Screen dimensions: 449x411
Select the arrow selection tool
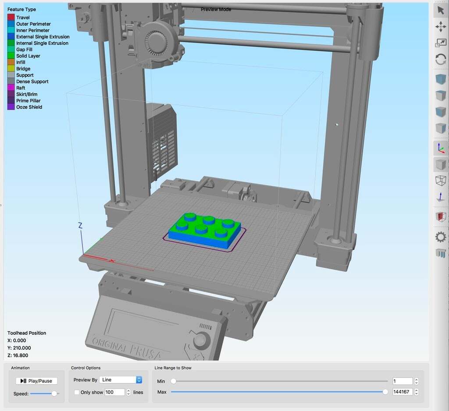point(440,10)
